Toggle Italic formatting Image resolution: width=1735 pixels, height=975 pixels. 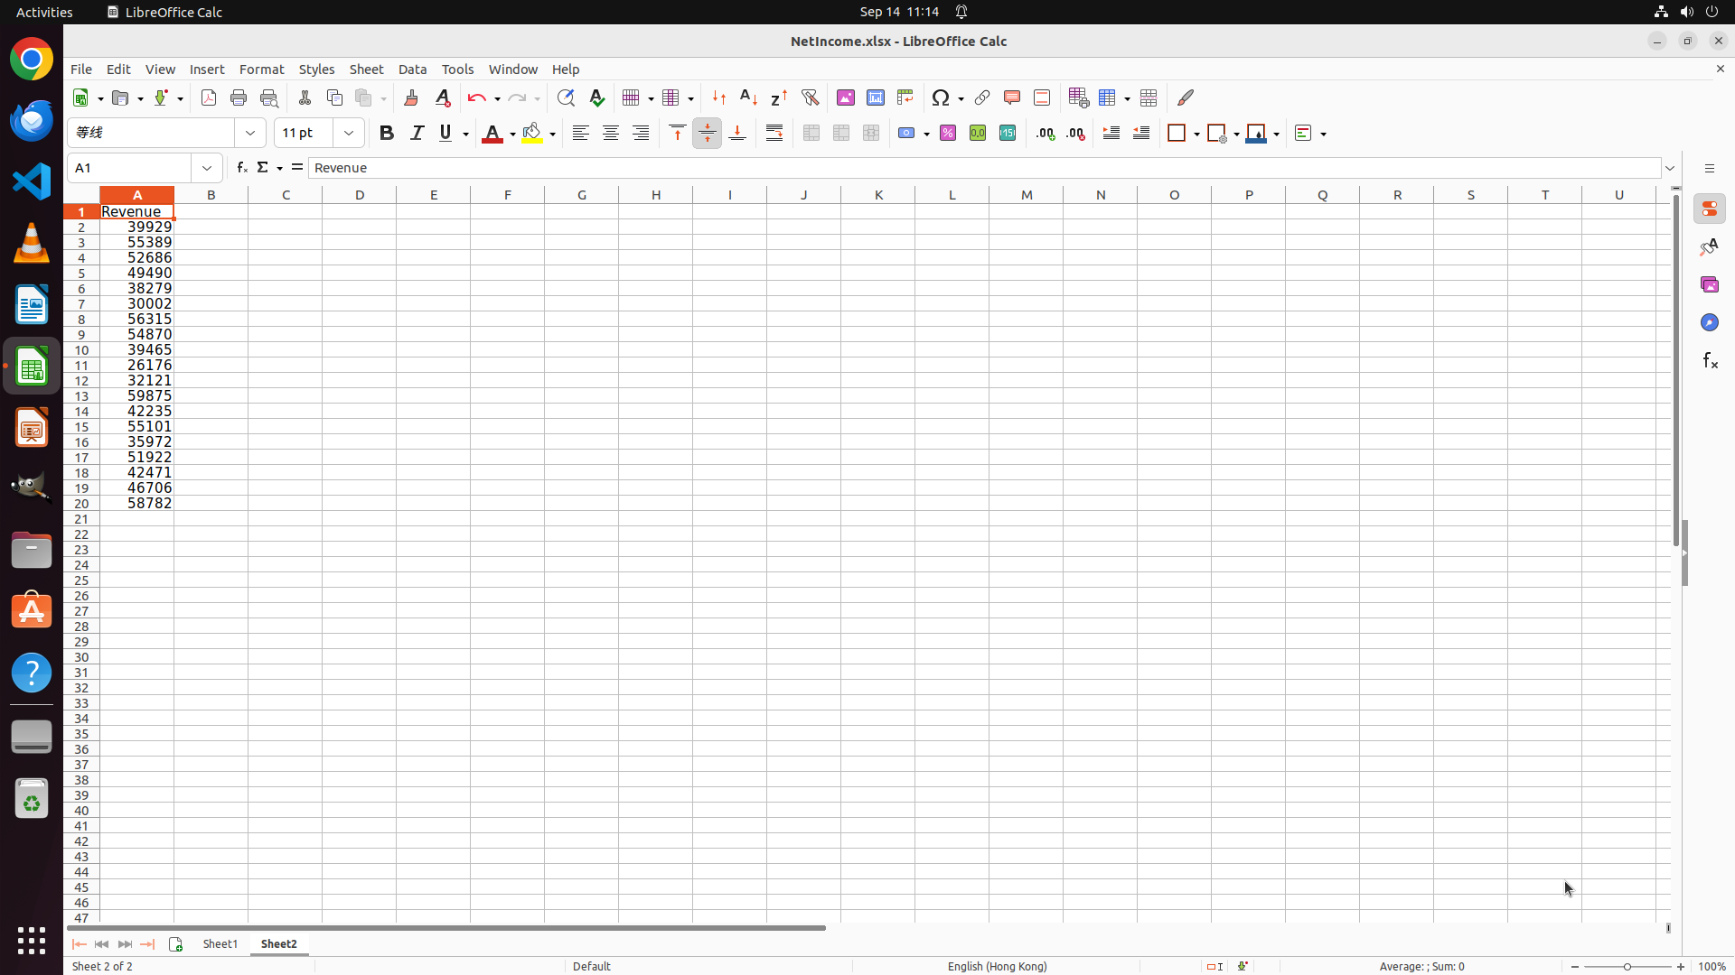coord(417,134)
